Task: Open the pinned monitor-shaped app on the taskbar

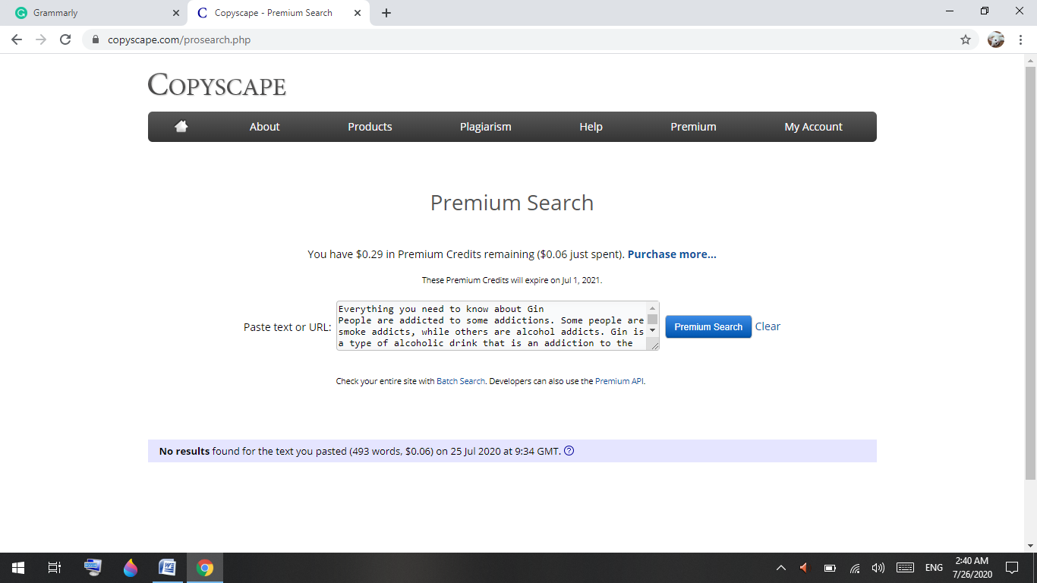Action: (93, 568)
